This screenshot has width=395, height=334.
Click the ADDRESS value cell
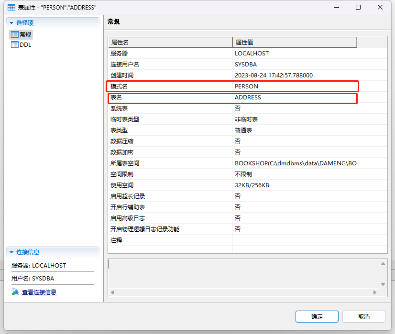click(295, 97)
